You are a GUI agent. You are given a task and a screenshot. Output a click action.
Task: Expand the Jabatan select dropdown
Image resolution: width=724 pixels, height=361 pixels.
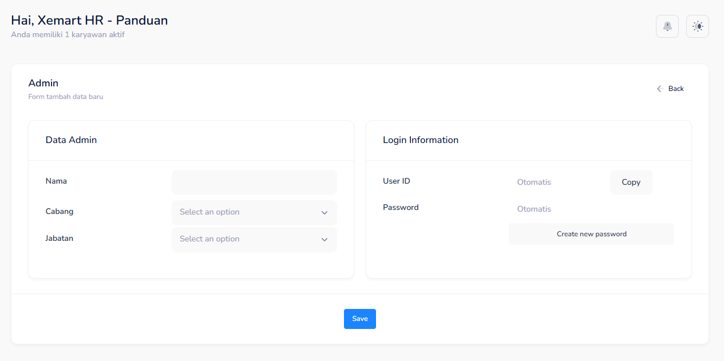[x=246, y=239]
